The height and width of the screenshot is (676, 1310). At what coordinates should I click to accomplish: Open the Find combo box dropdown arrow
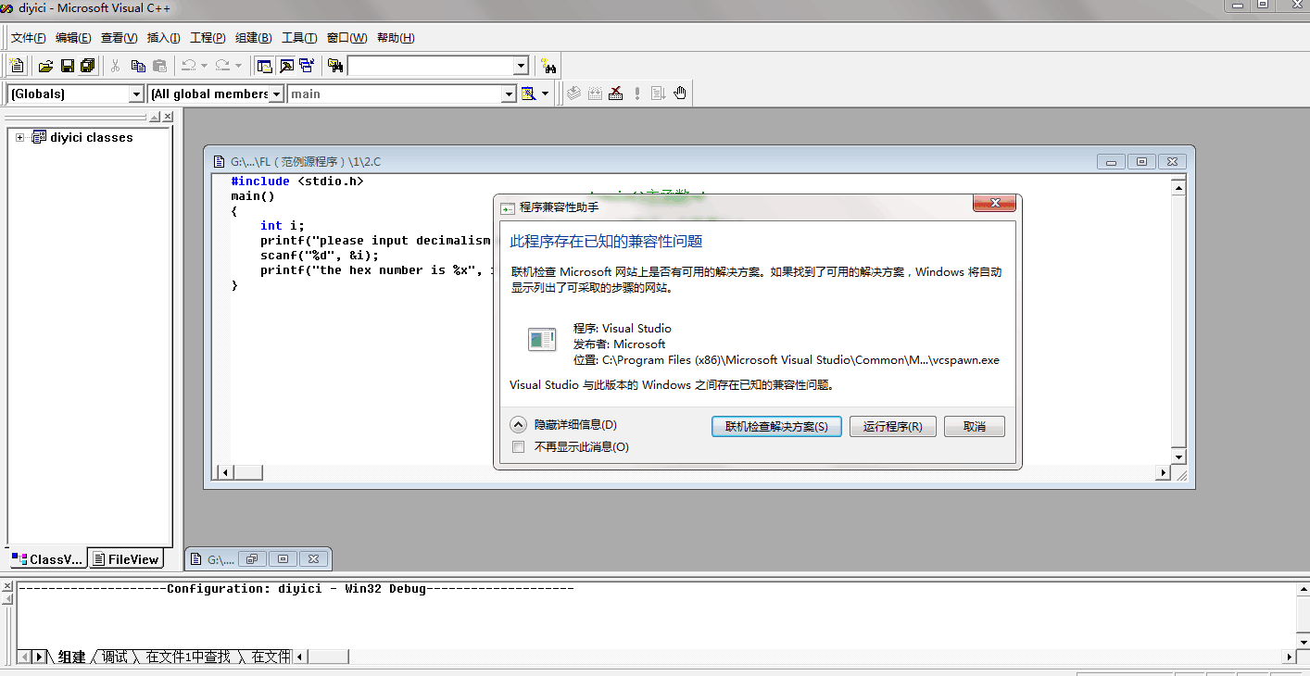click(521, 66)
